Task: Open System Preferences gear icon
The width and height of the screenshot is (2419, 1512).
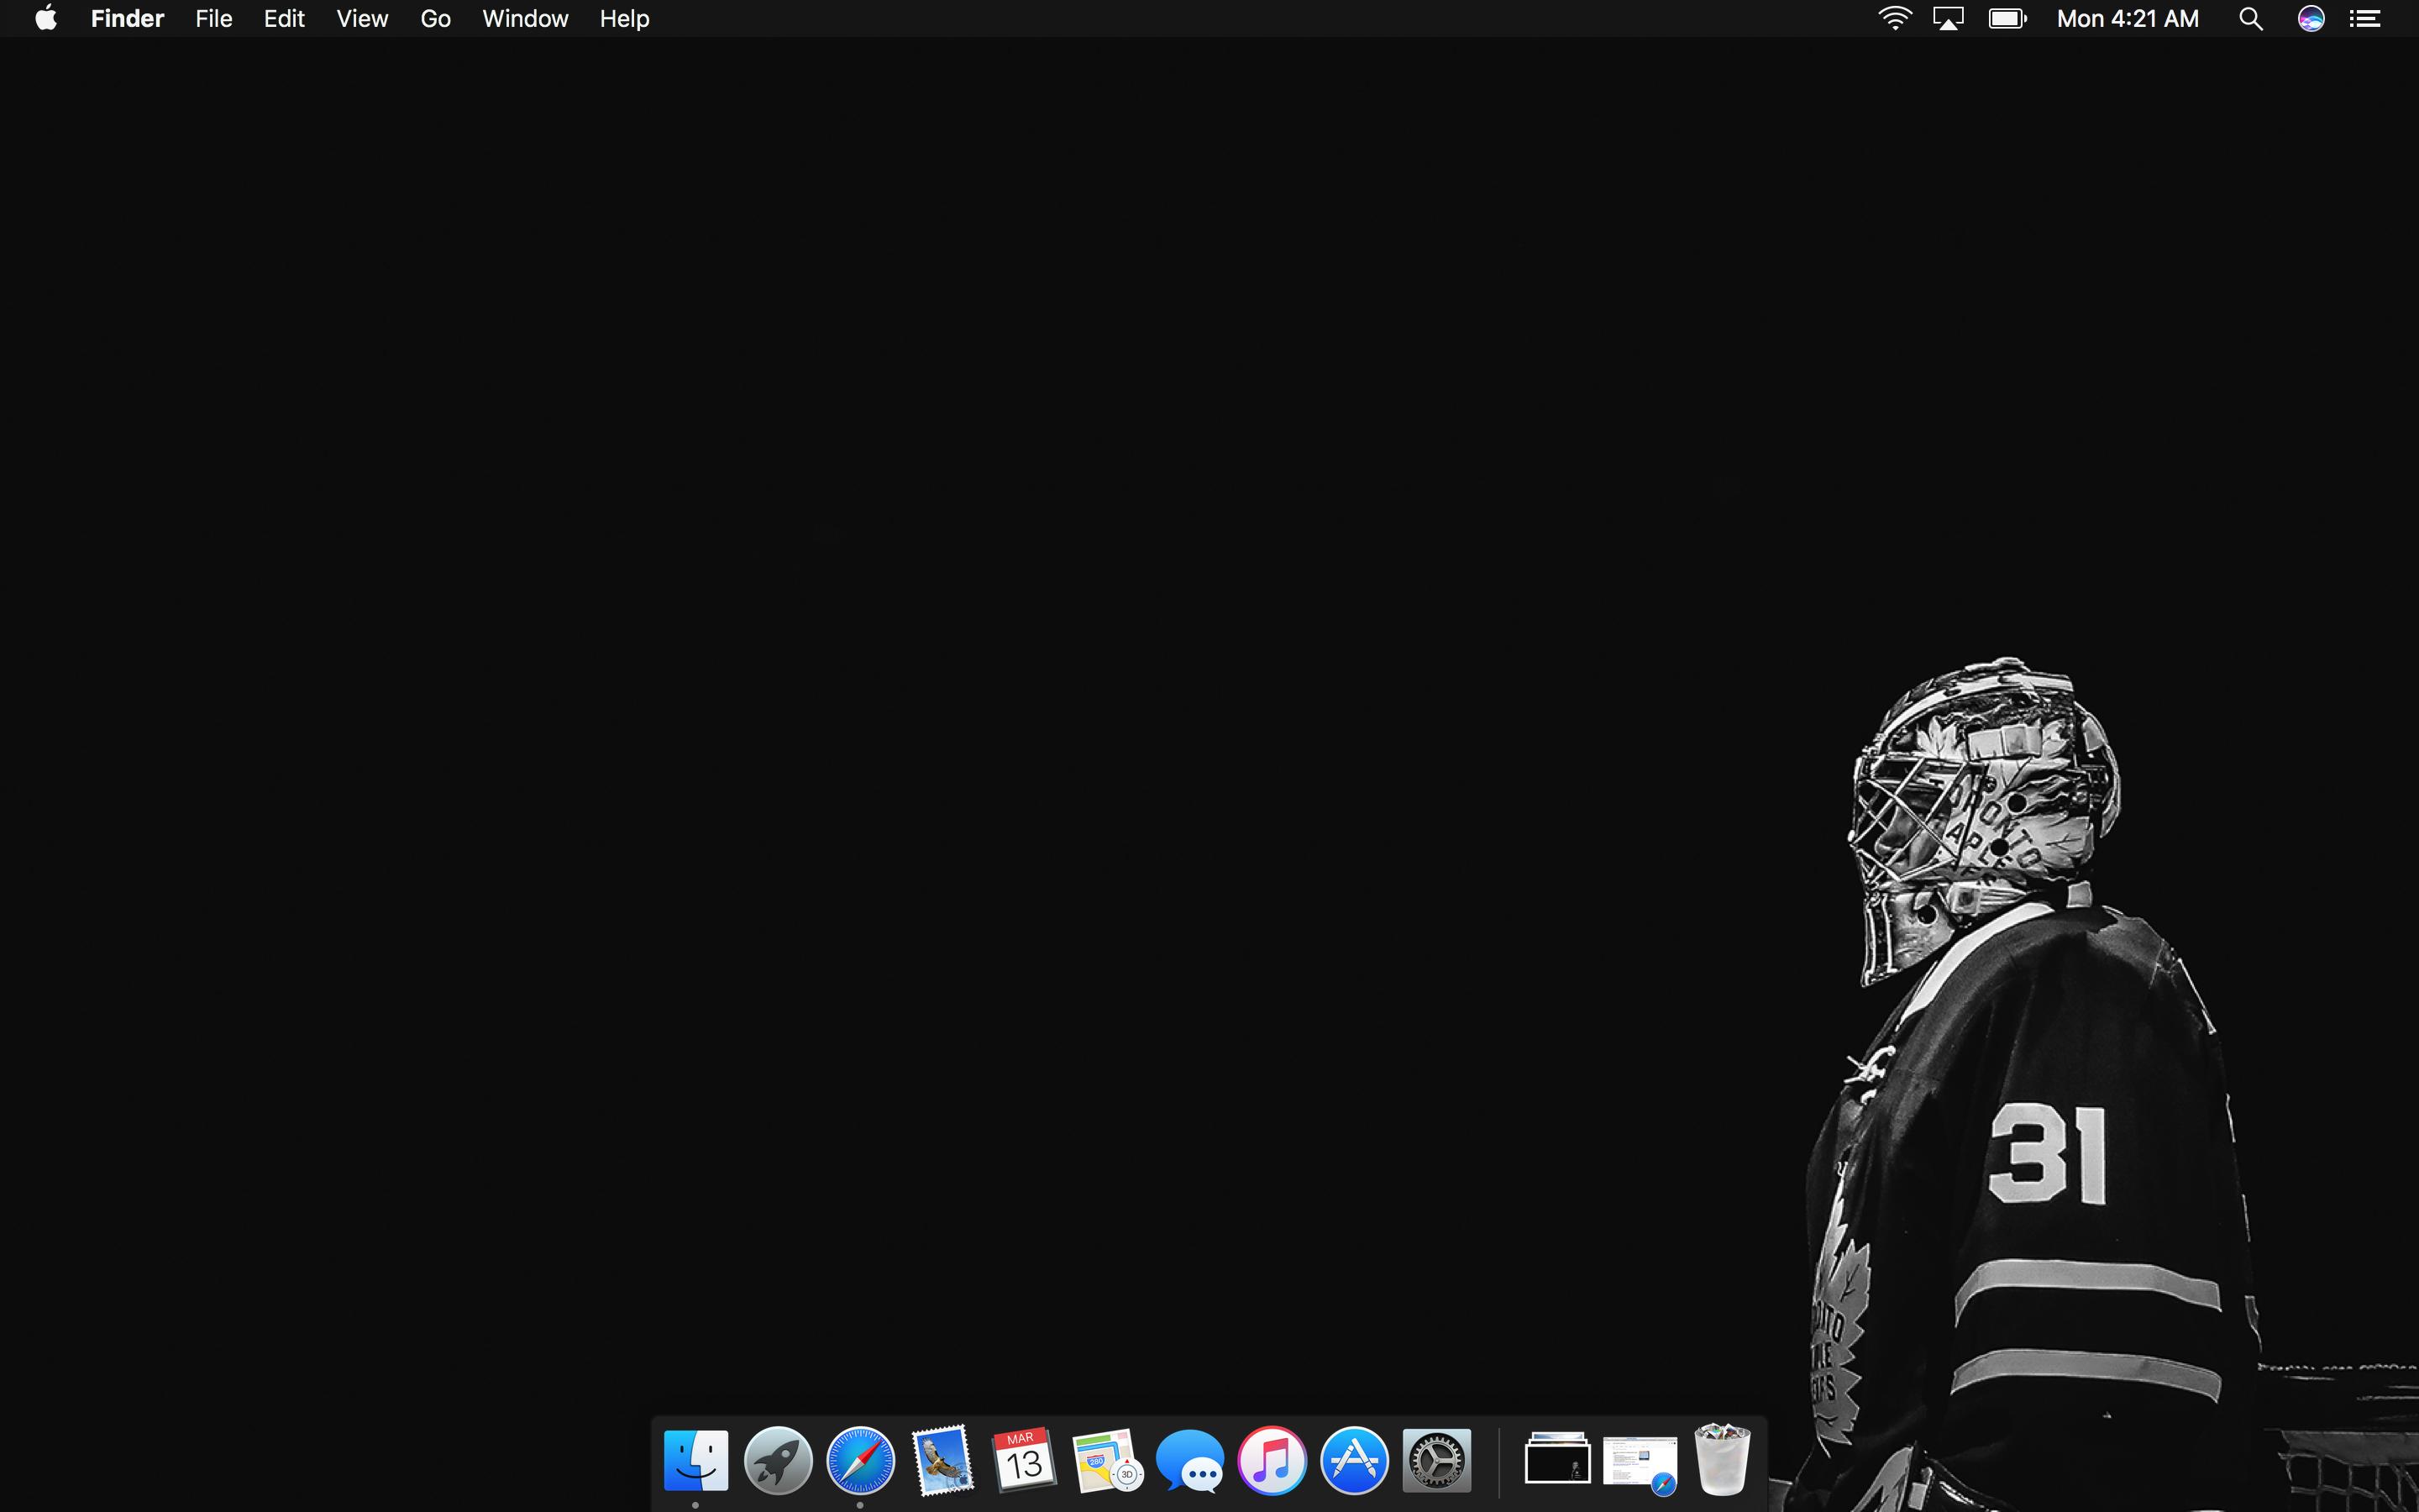Action: [x=1436, y=1461]
